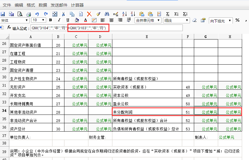Sort ascending with A-Z icon
The height and width of the screenshot is (160, 249).
tap(124, 14)
